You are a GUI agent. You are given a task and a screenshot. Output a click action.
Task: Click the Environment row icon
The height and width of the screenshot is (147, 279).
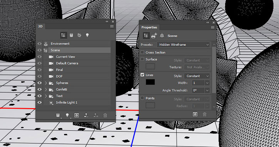pos(46,44)
